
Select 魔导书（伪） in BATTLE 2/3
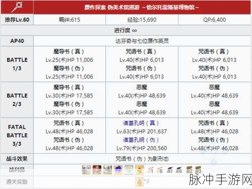[69, 104]
